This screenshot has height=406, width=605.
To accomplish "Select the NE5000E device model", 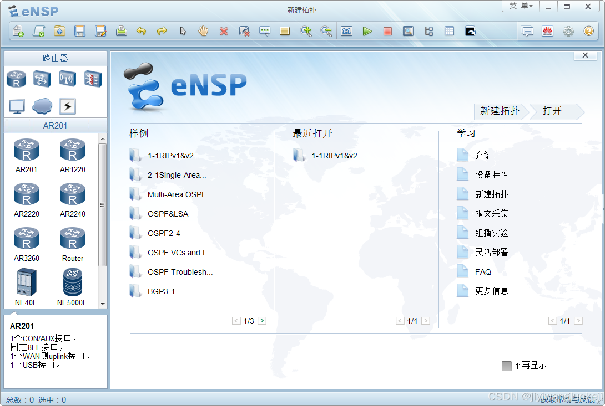I will click(x=73, y=287).
